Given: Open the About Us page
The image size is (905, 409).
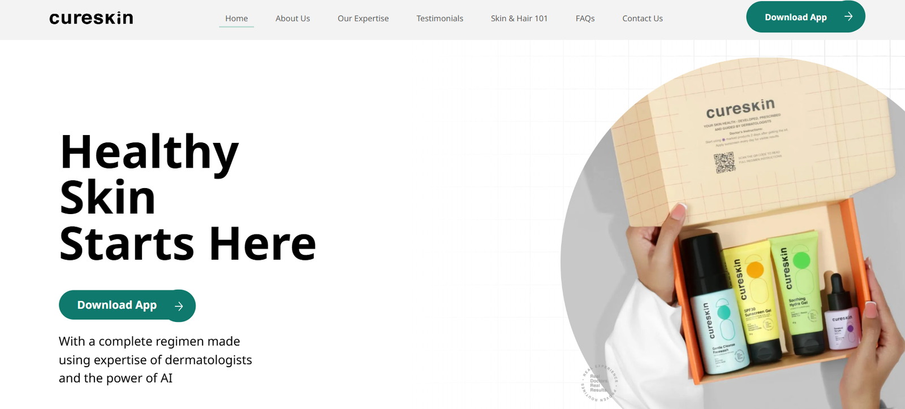Looking at the screenshot, I should coord(292,18).
